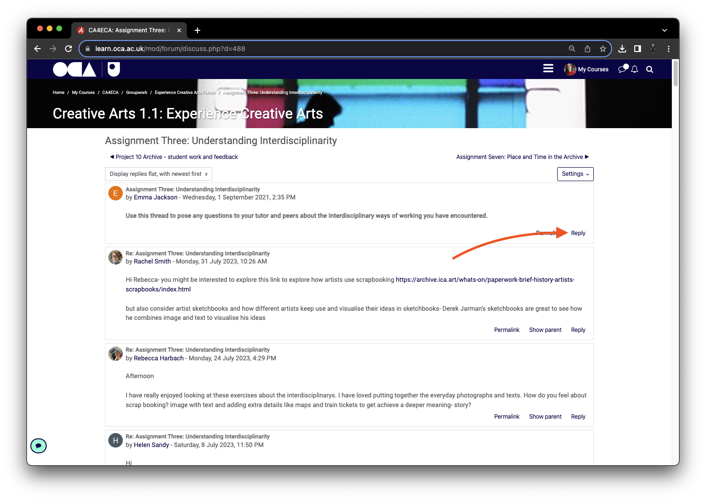Open the messages chat icon

[622, 69]
